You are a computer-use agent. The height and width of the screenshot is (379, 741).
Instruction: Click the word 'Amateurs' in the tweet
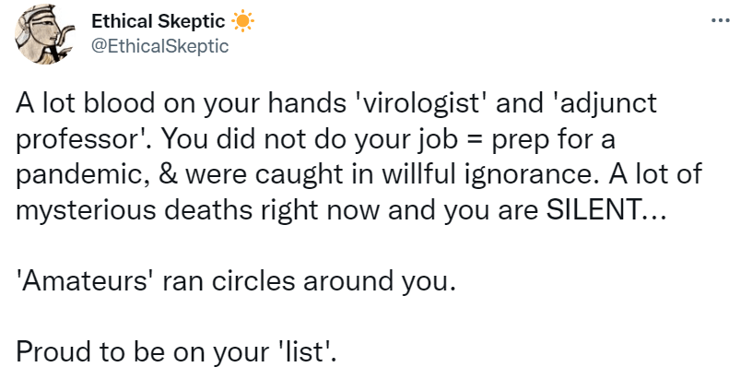coord(75,281)
